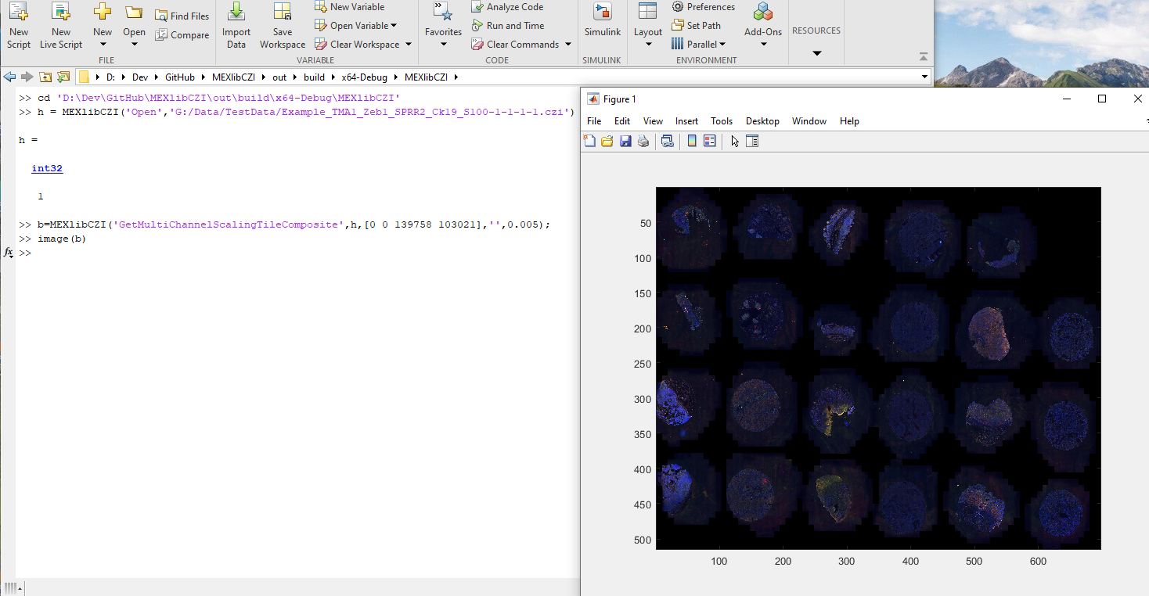
Task: Open MATLAB Preferences
Action: 703,7
